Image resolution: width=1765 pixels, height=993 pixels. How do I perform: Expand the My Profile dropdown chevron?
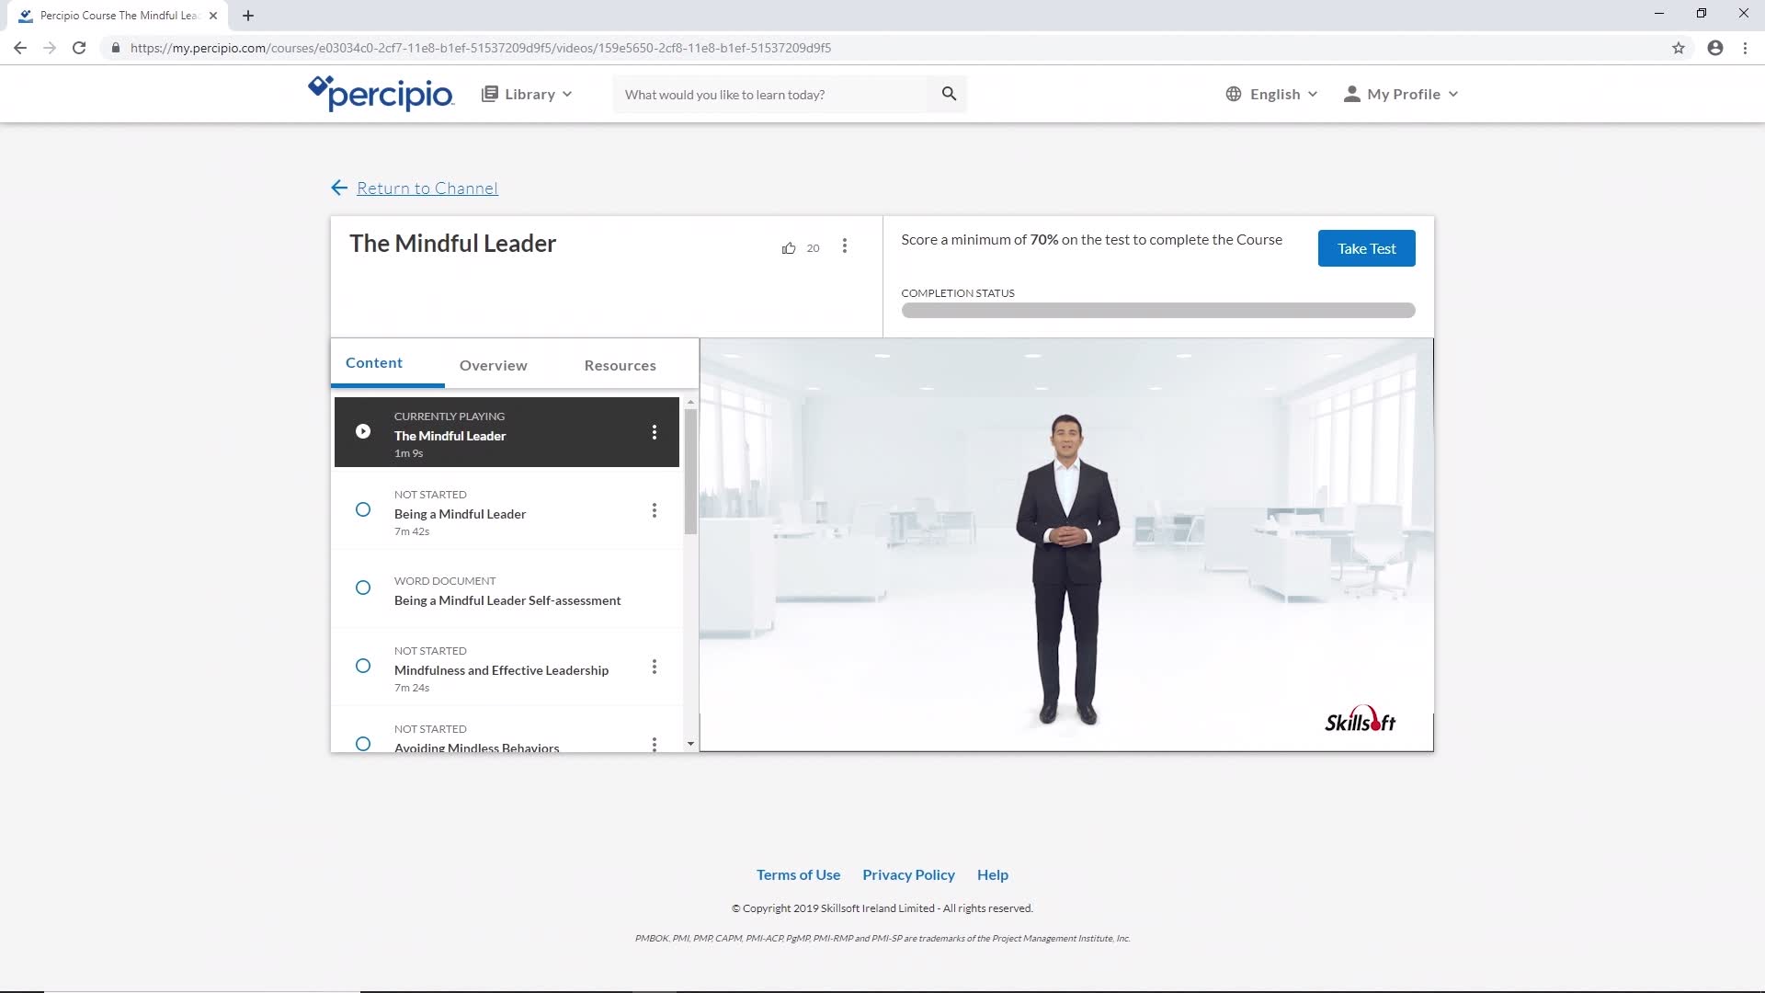[x=1453, y=94]
